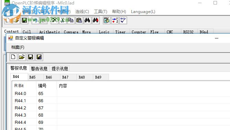Screen dimensions: 230x130
Task: Click Delete (X) icon in OpenPLC toolbar
Action: tap(55, 20)
